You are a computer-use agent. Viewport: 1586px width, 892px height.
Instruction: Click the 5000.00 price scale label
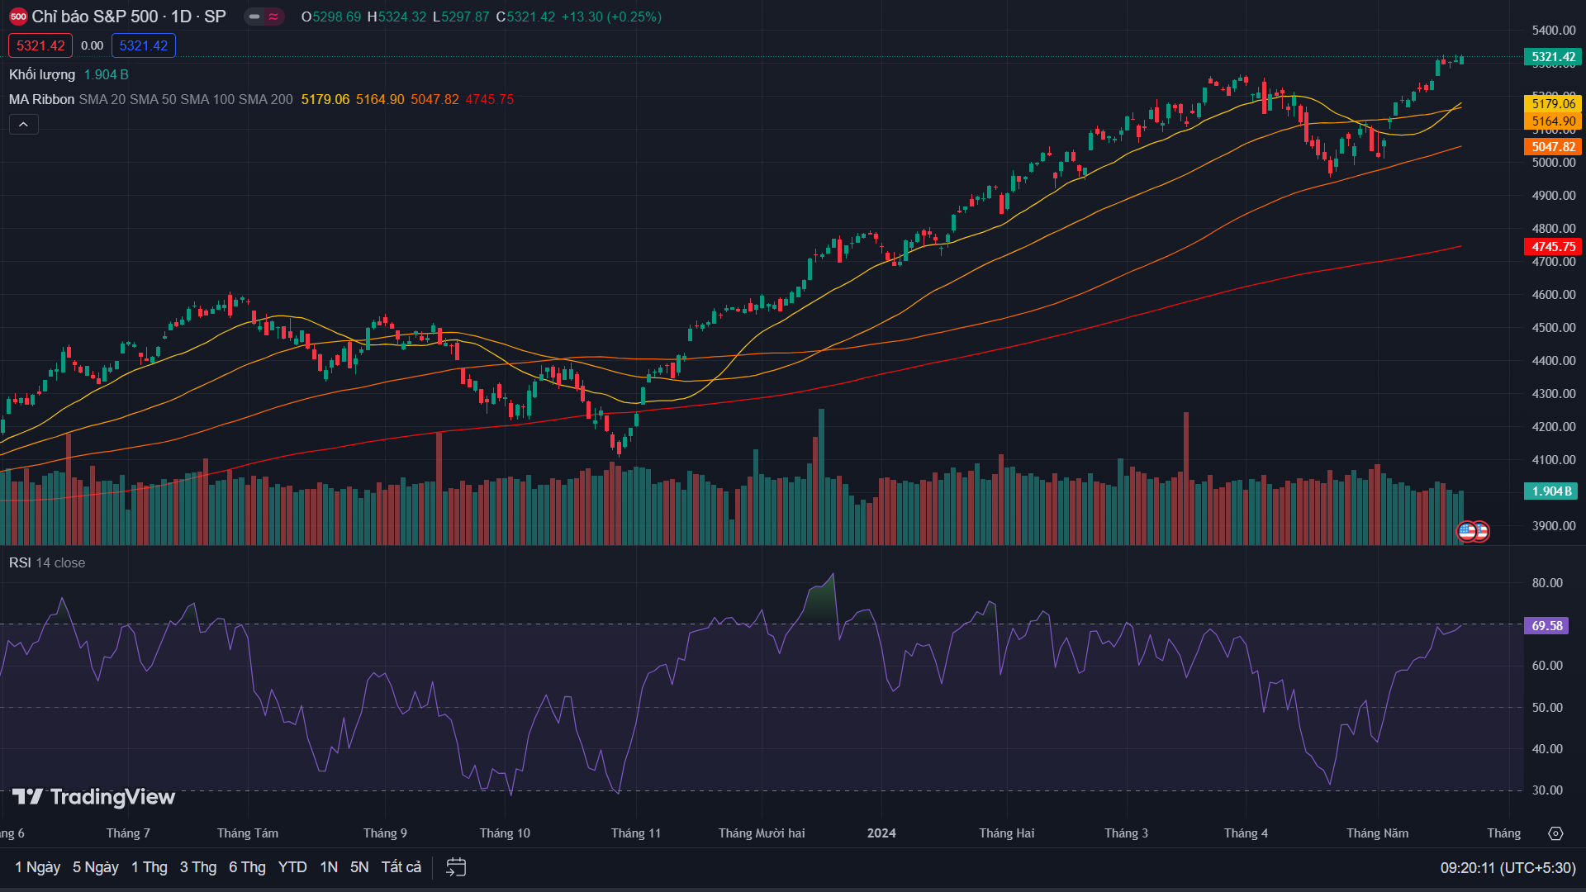point(1554,163)
